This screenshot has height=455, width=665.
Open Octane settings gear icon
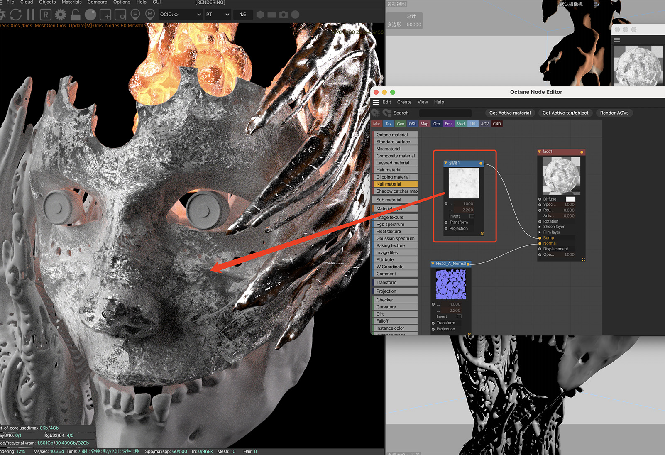[61, 15]
